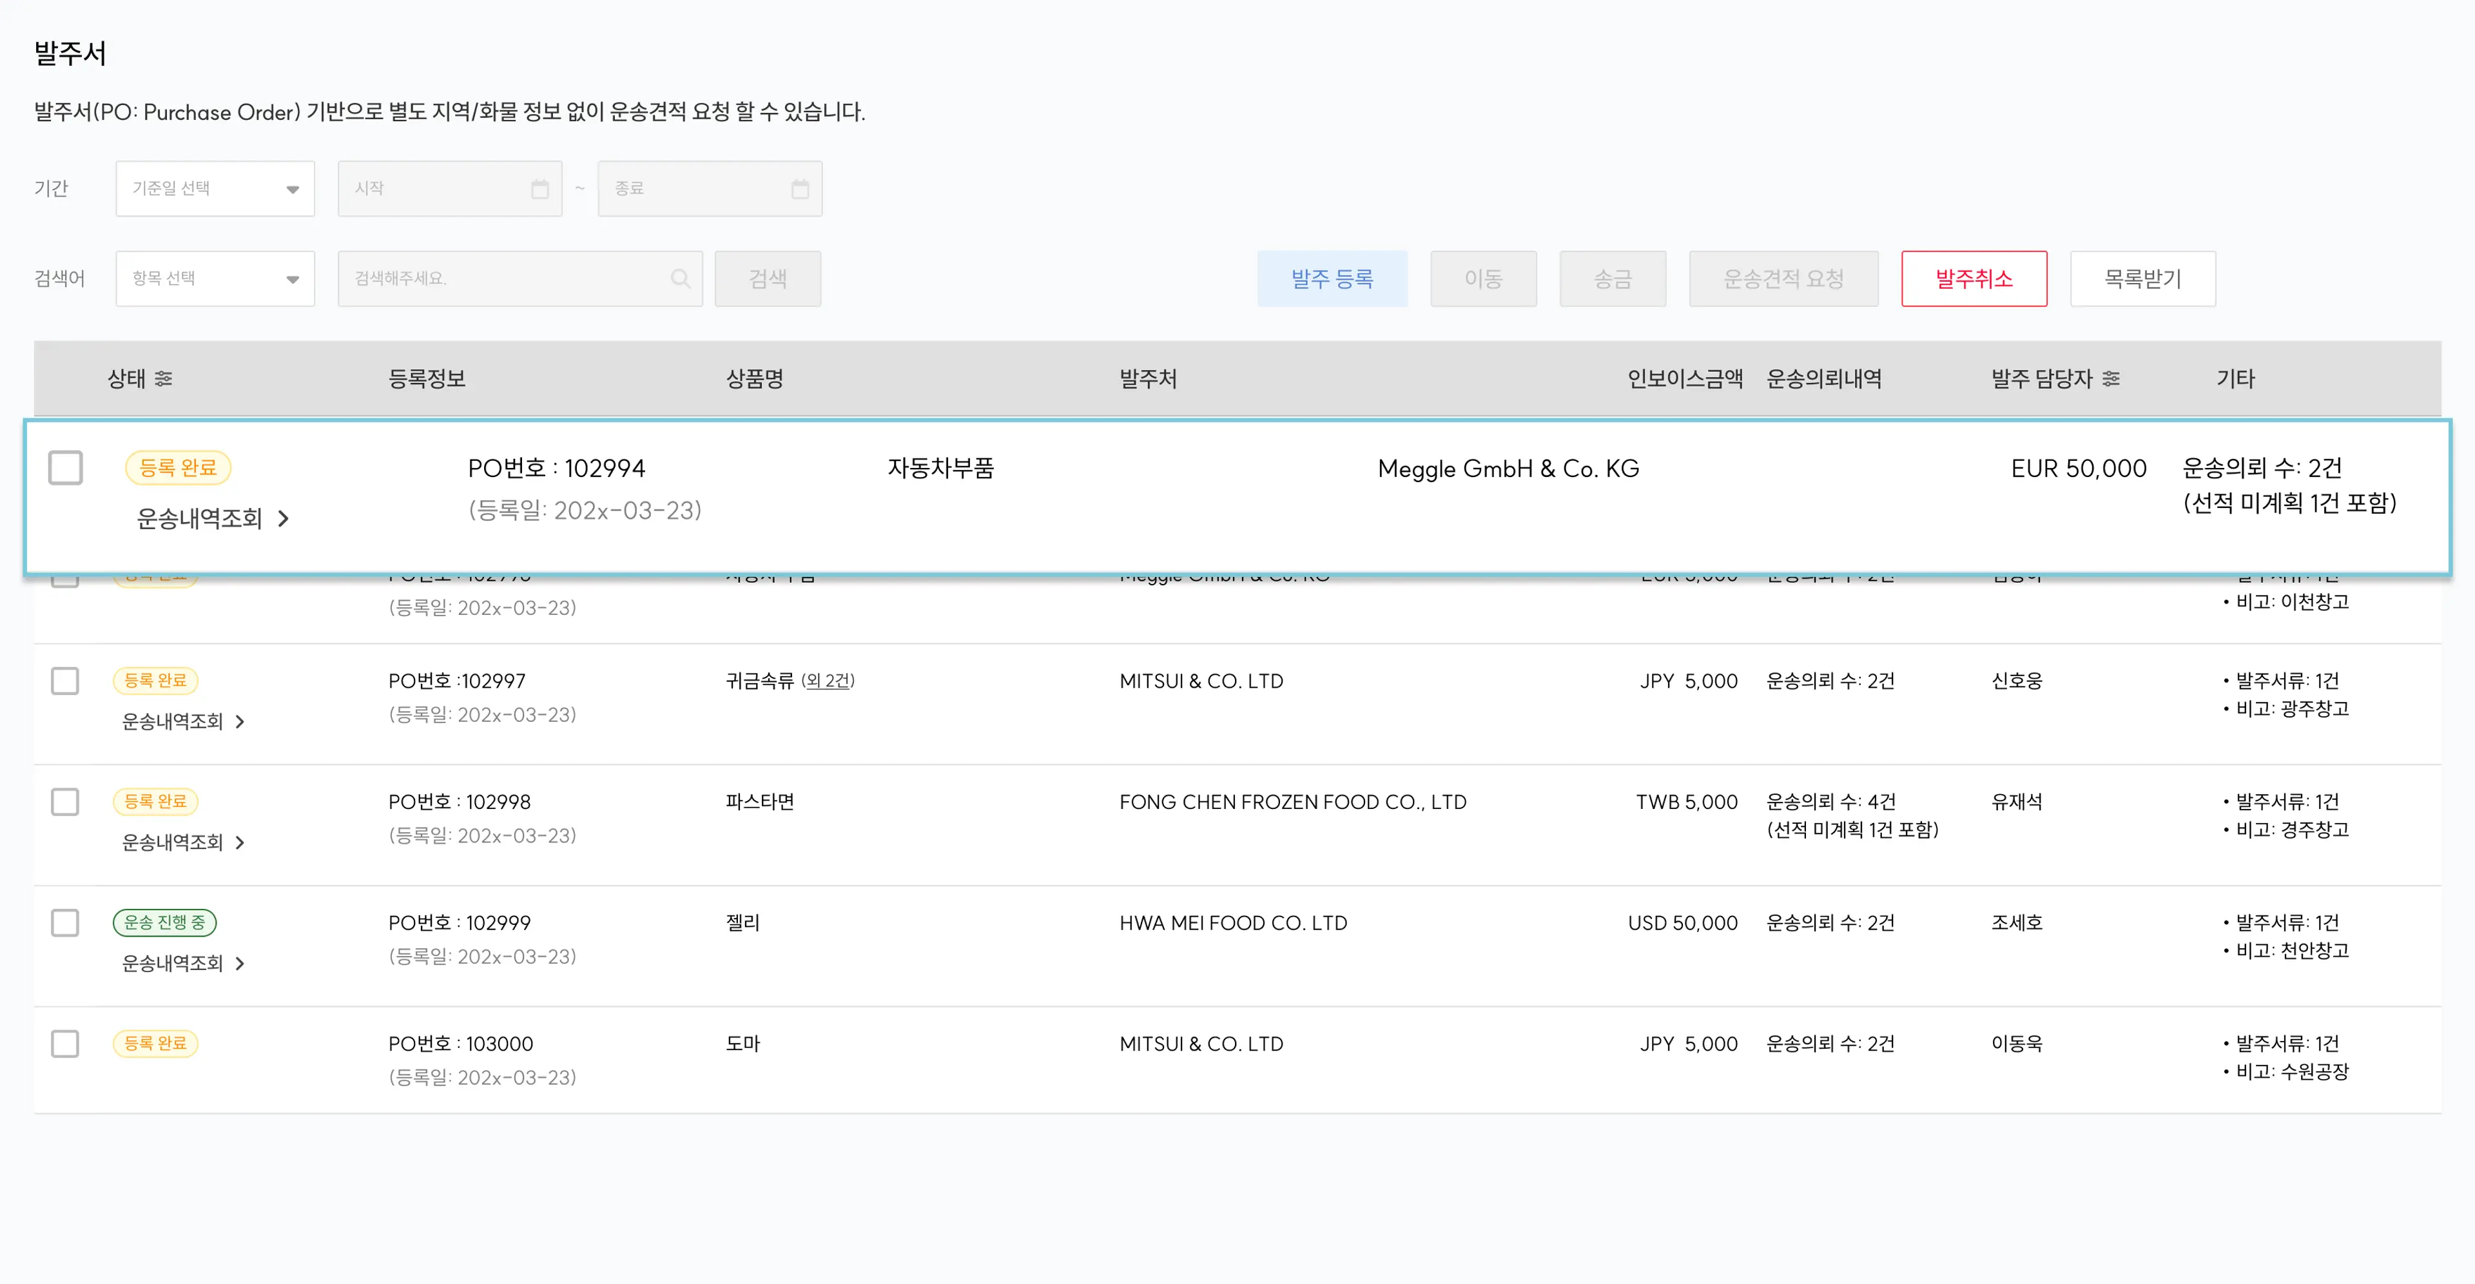Click the 운송견적 요청 button
Image resolution: width=2475 pixels, height=1284 pixels.
(1784, 278)
